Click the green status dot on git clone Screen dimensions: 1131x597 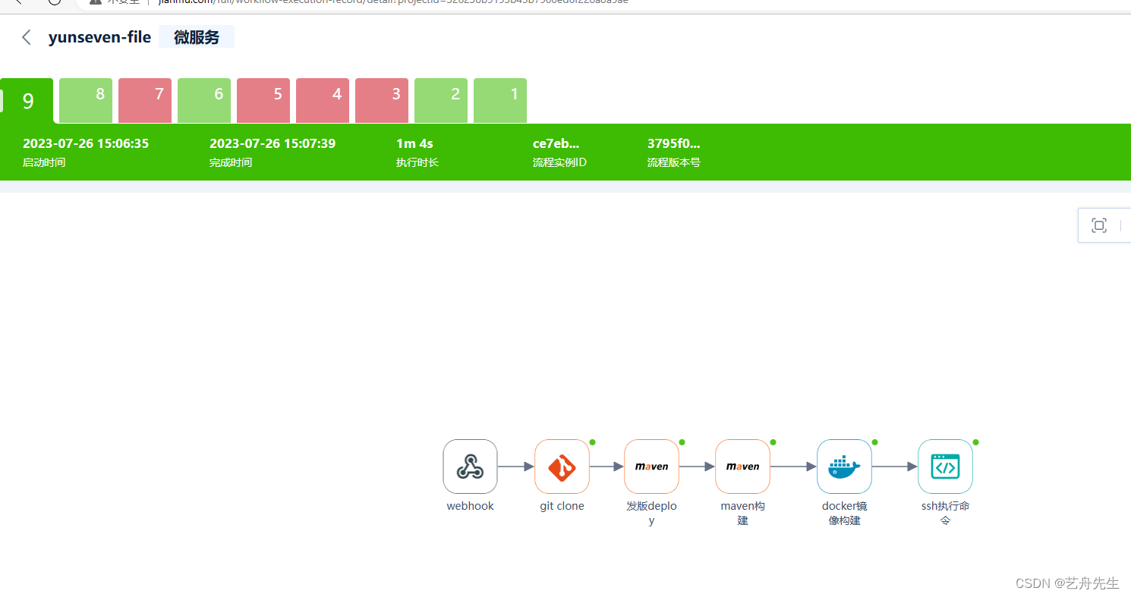(593, 442)
